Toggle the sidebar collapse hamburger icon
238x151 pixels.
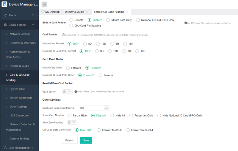(44, 4)
